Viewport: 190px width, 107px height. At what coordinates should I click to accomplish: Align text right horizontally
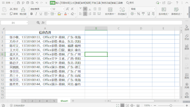pos(90,14)
